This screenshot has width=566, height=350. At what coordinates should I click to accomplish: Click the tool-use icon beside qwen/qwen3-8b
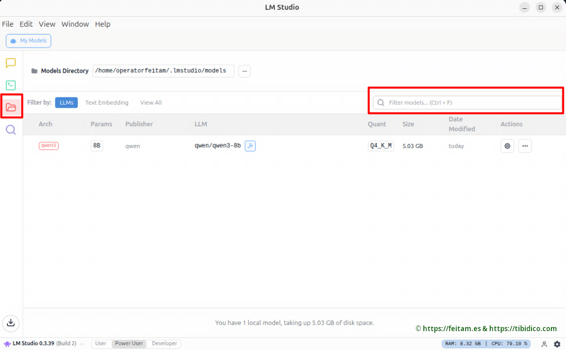pos(250,146)
